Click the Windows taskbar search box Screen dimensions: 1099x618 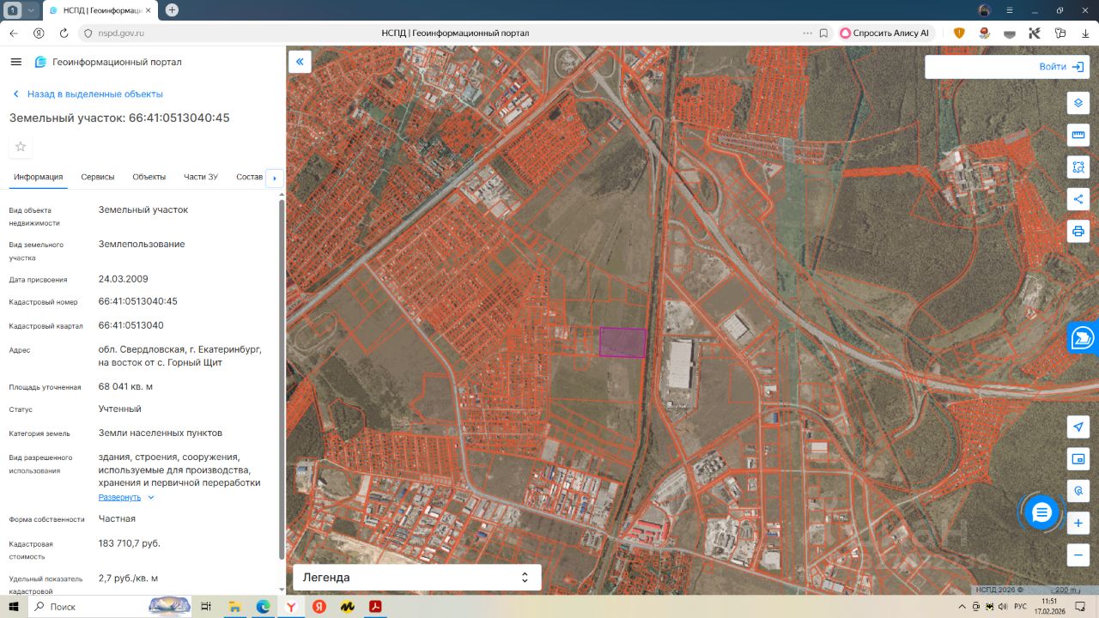coord(112,607)
